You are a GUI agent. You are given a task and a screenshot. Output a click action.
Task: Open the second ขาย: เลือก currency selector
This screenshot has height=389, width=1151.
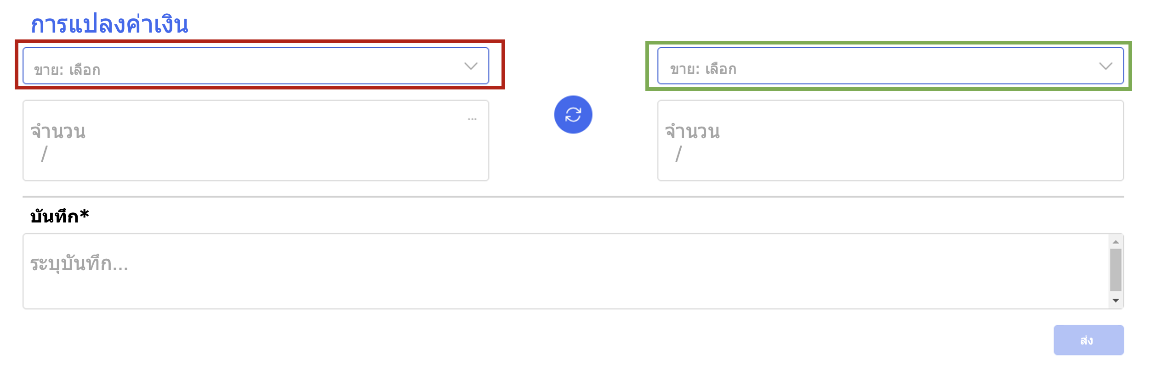pyautogui.click(x=890, y=66)
